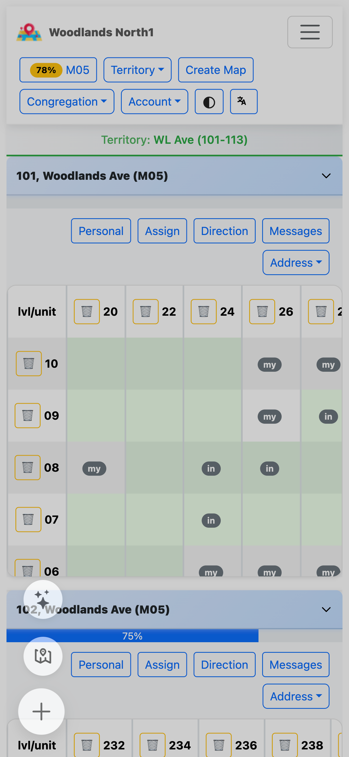Click the trash icon for unit column 20

point(86,311)
